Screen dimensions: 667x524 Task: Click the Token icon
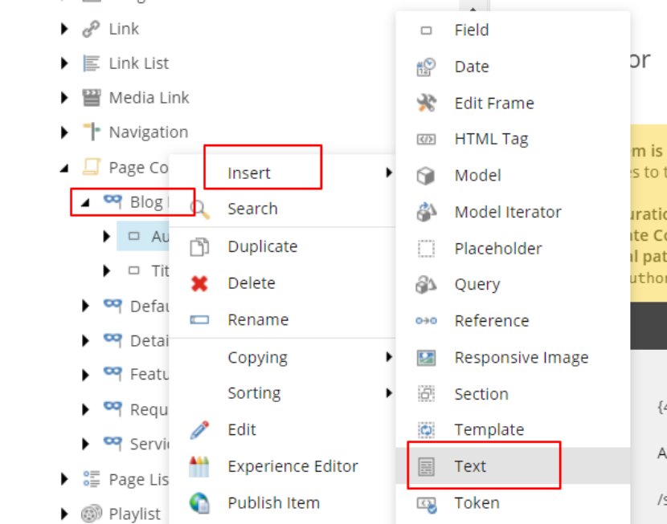426,504
